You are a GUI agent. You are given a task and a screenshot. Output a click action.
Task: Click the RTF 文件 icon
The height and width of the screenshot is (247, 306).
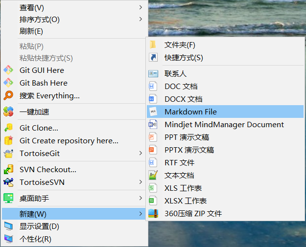[x=153, y=162]
